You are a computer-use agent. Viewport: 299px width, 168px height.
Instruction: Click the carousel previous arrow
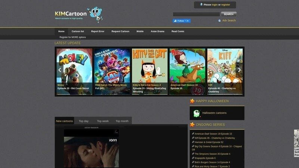pyautogui.click(x=60, y=70)
